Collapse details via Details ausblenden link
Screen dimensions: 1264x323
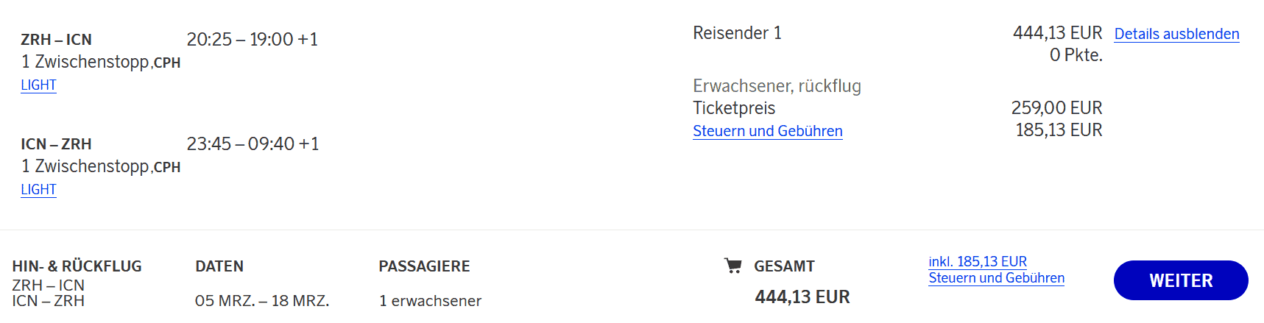point(1176,34)
